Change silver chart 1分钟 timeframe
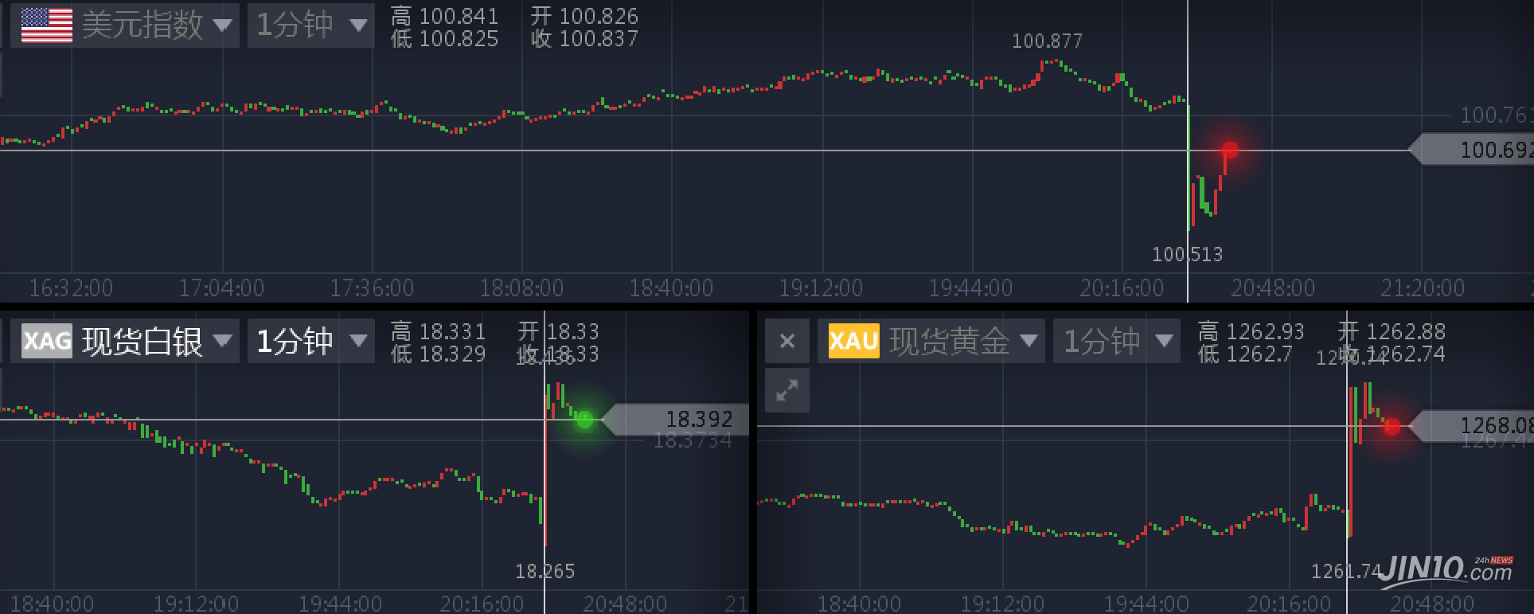 [x=310, y=341]
